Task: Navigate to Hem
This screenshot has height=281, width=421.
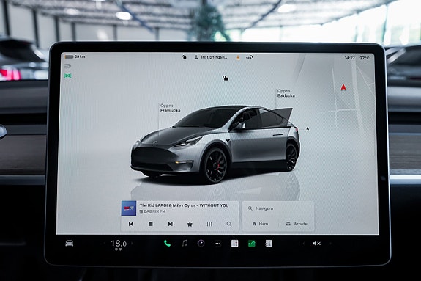Action: pos(260,224)
